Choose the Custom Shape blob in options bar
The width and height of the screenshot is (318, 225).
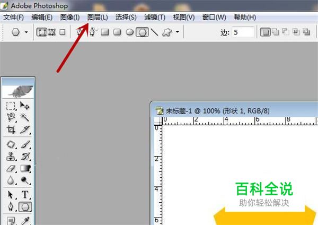click(x=167, y=32)
